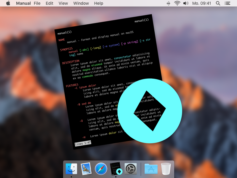Open Finder from the dock
This screenshot has height=178, width=237.
point(71,169)
